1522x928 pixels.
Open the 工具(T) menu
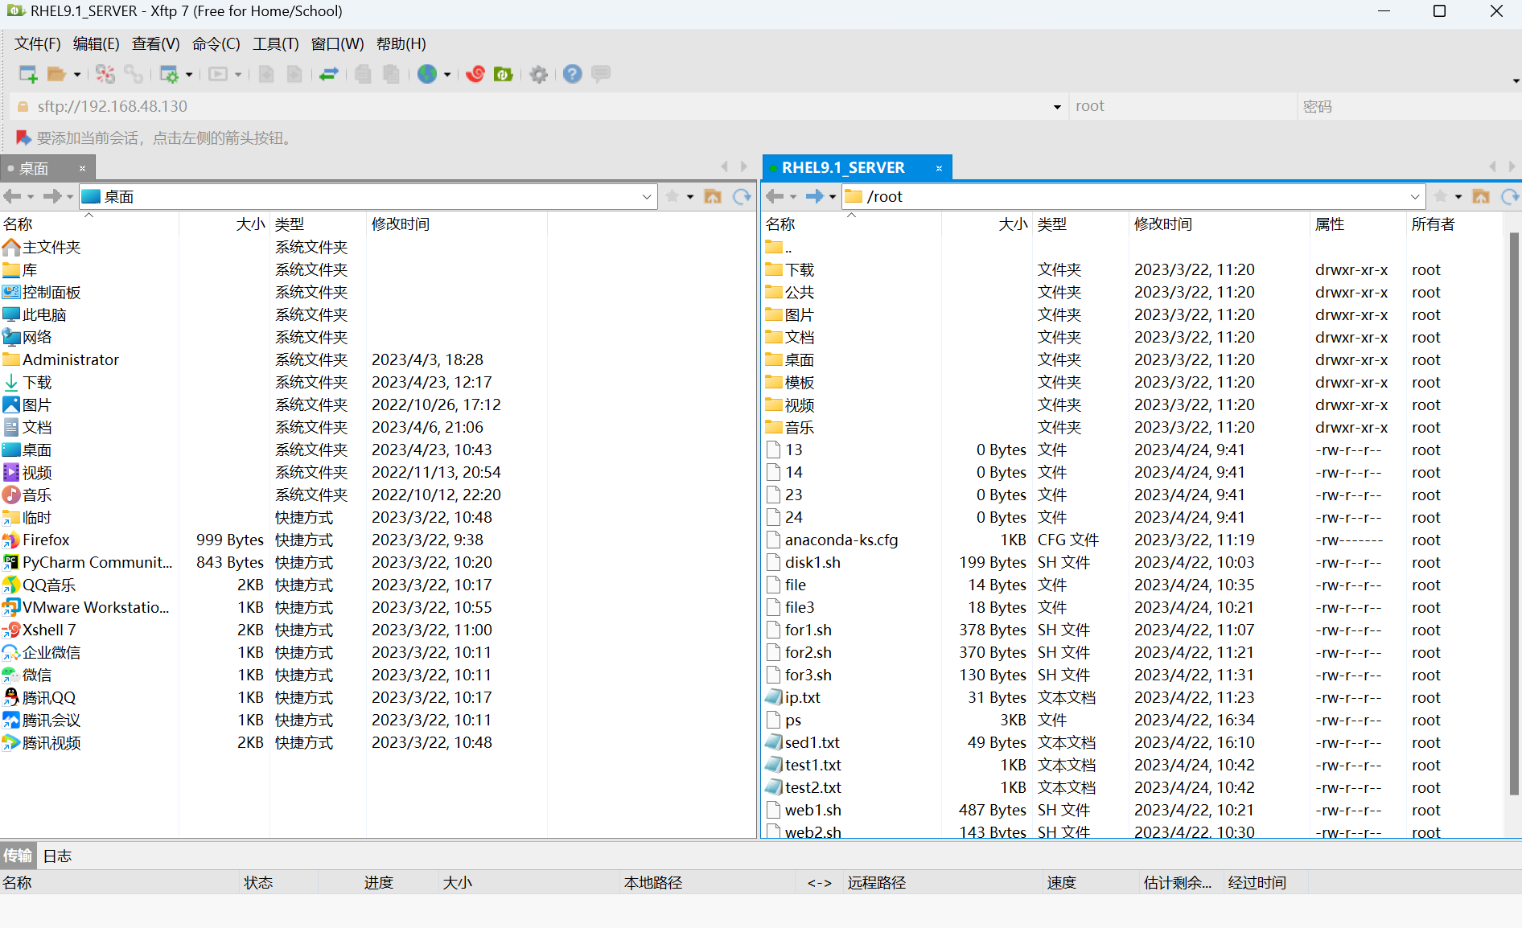[x=276, y=44]
